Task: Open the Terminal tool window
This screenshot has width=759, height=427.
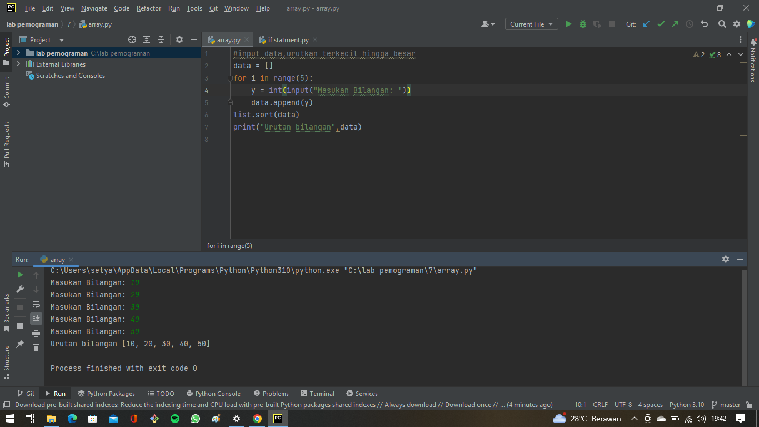Action: pos(317,393)
